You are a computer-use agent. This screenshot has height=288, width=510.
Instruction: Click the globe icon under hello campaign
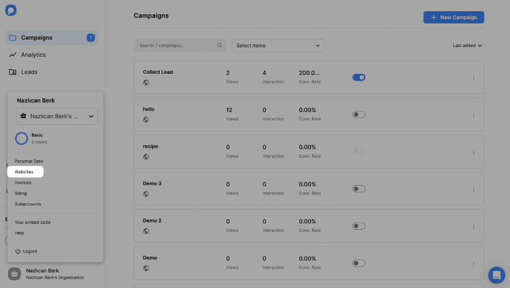coord(146,120)
